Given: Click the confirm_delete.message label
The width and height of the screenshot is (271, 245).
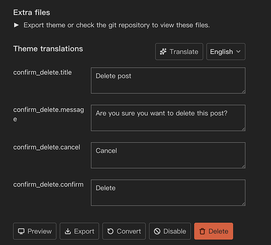Looking at the screenshot, I should (x=49, y=114).
